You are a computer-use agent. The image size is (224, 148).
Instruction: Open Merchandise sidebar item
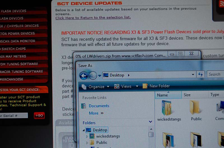24,79
